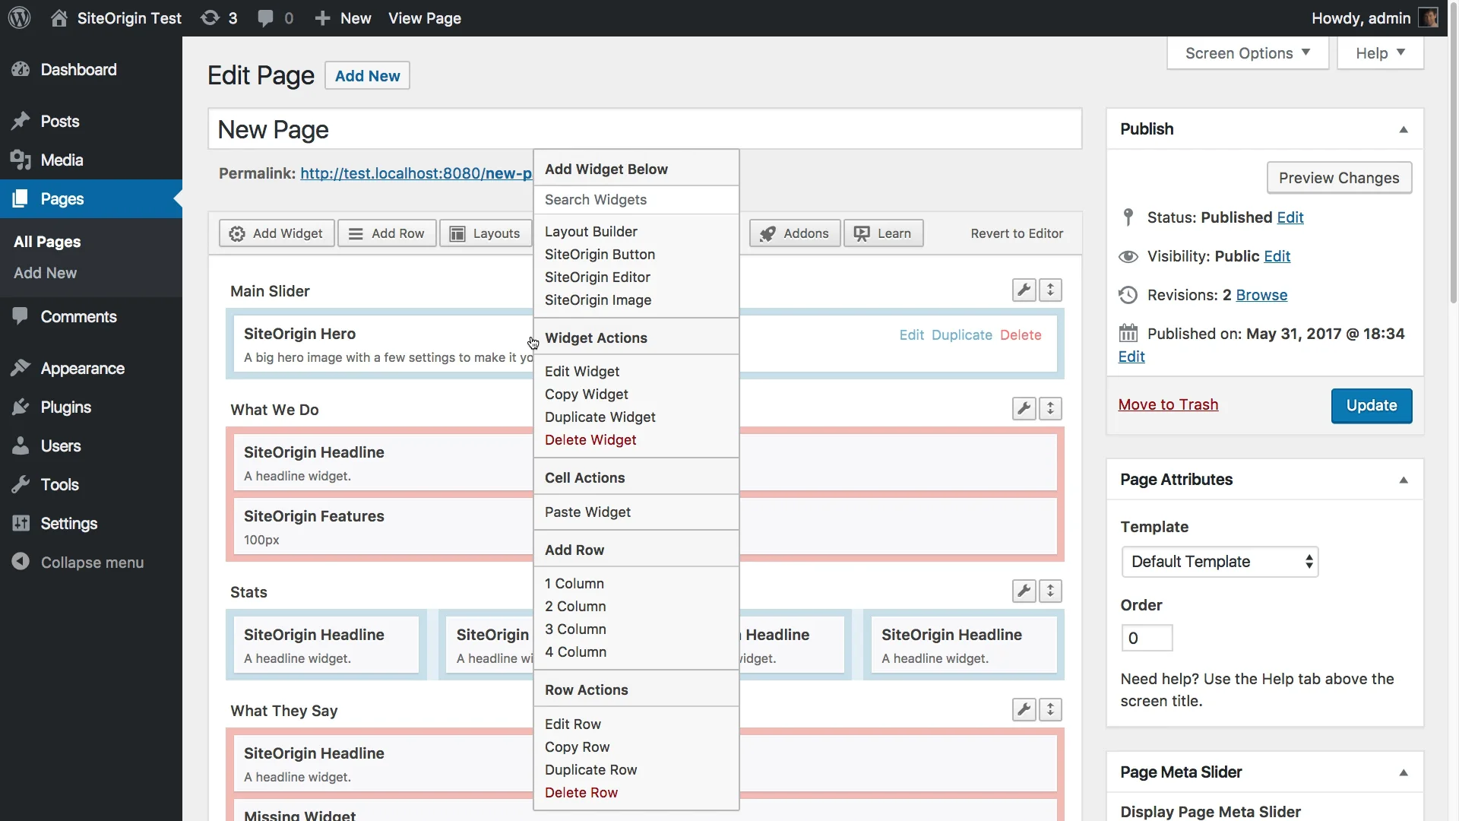Viewport: 1459px width, 821px height.
Task: Collapse the Page Attributes panel
Action: [x=1404, y=480]
